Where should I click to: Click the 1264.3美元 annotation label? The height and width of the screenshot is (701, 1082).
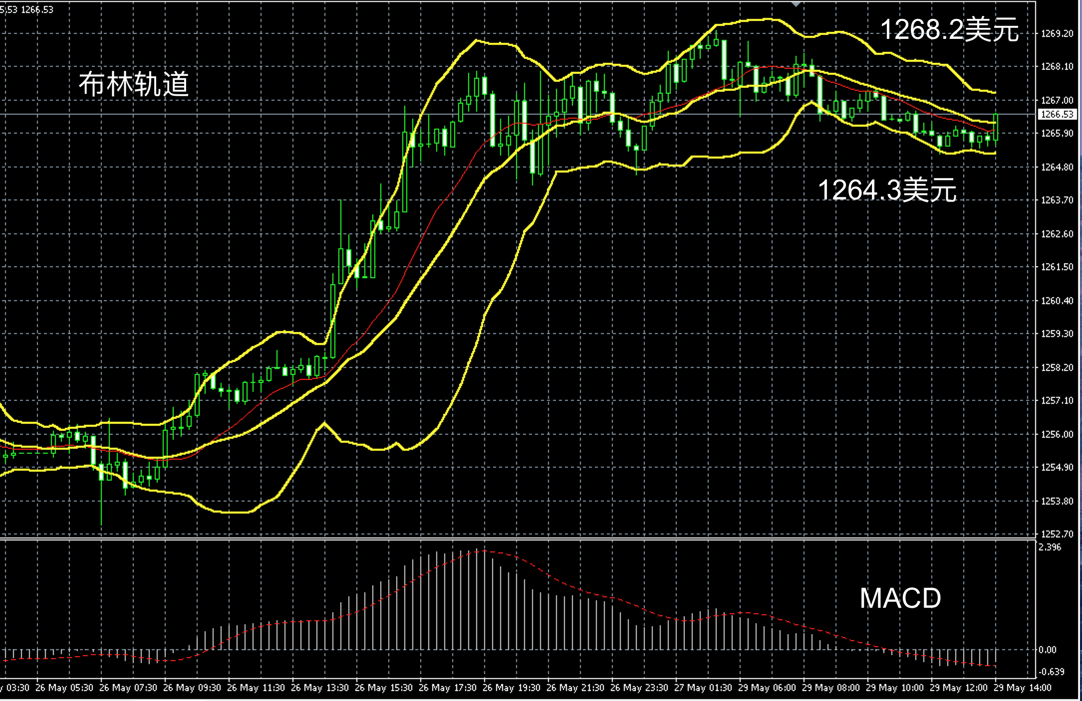pyautogui.click(x=887, y=190)
